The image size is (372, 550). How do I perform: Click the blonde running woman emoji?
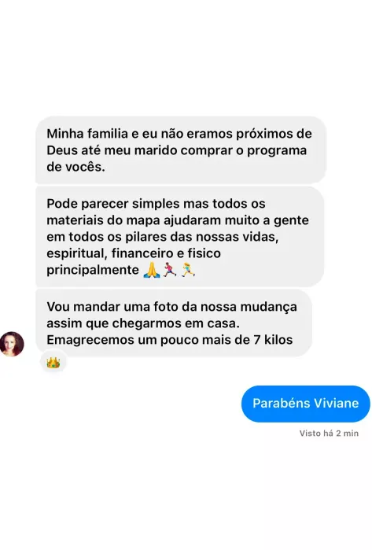point(188,270)
